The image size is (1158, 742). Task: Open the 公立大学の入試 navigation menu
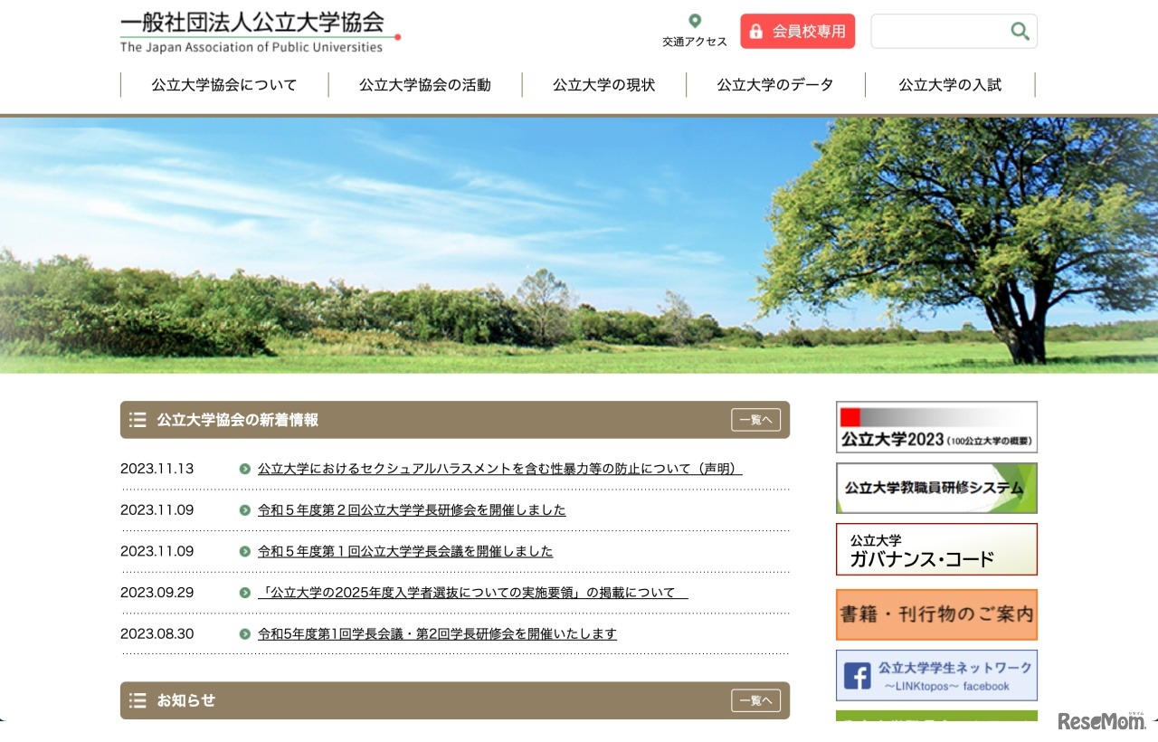(x=948, y=84)
